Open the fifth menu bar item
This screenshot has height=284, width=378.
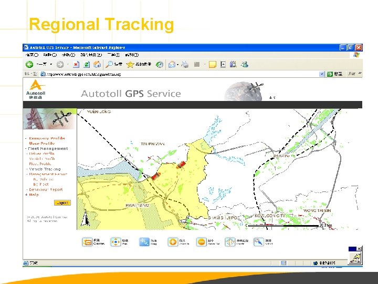point(113,55)
